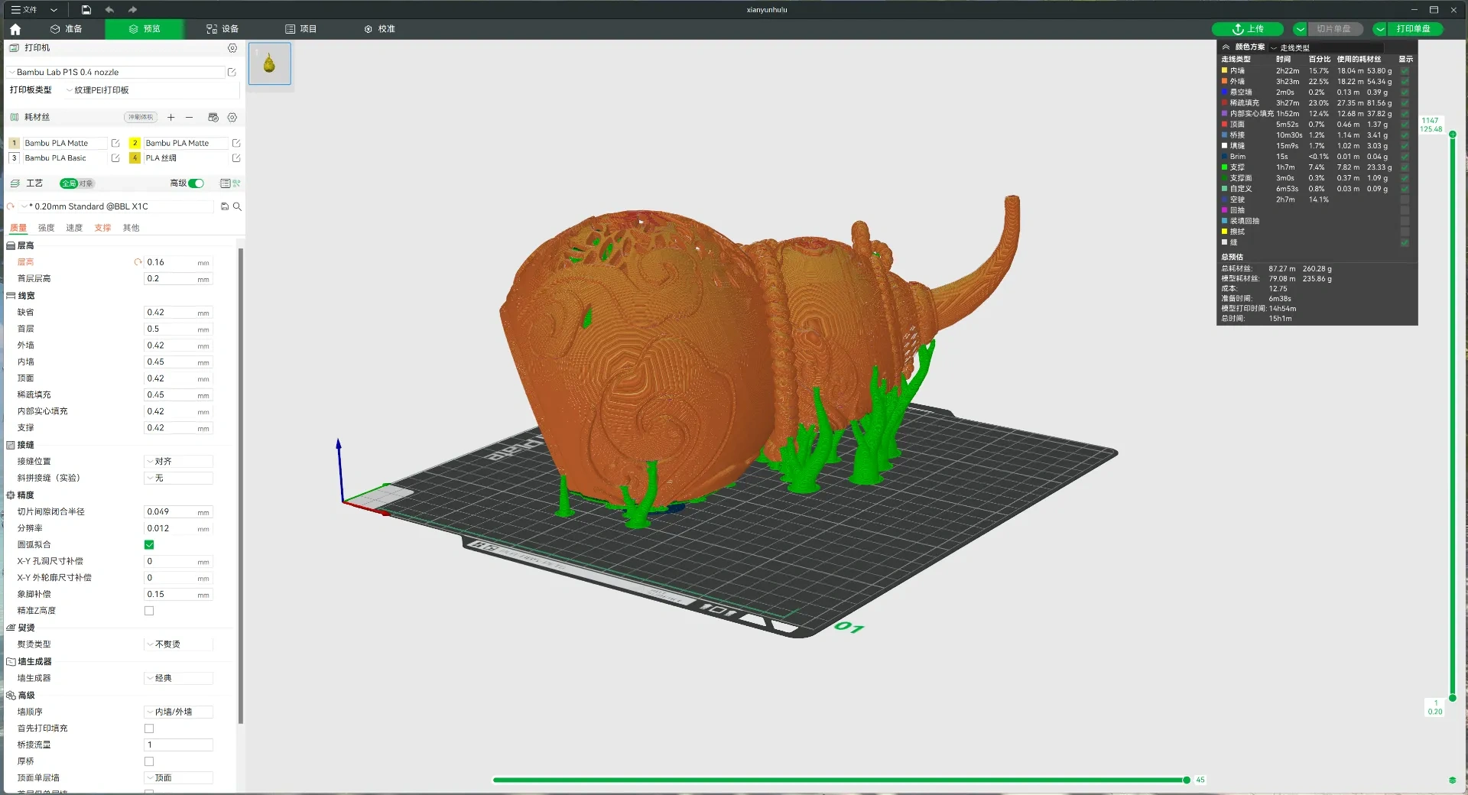Image resolution: width=1468 pixels, height=795 pixels.
Task: Click the AMS filament sync icon
Action: click(x=213, y=118)
